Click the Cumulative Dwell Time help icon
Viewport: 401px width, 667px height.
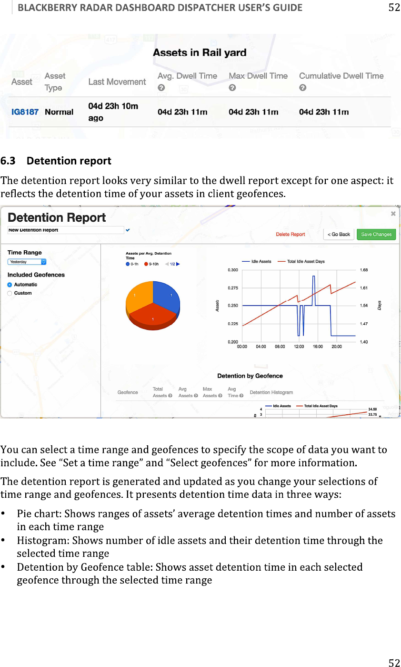click(302, 88)
